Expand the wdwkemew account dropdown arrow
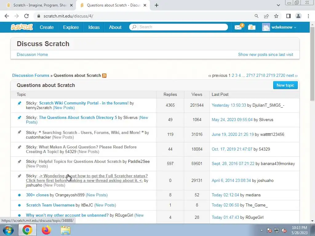 pos(295,27)
